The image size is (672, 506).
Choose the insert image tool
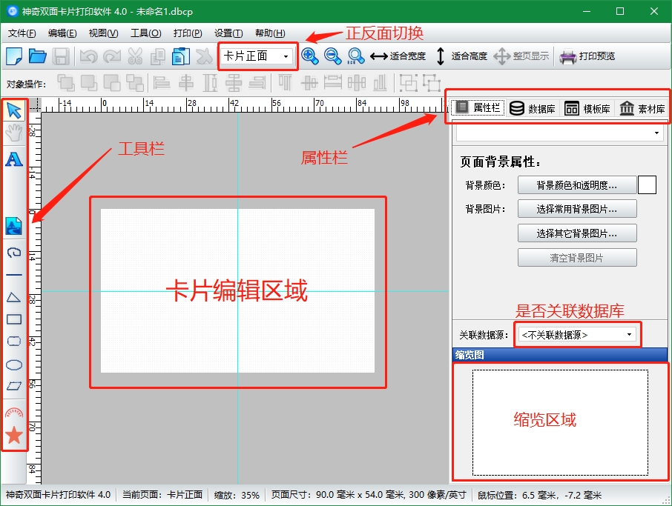[x=14, y=226]
